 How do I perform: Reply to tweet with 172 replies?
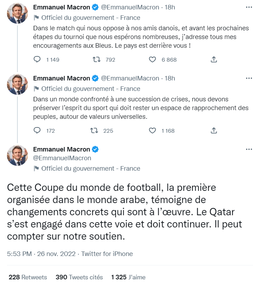click(x=37, y=131)
